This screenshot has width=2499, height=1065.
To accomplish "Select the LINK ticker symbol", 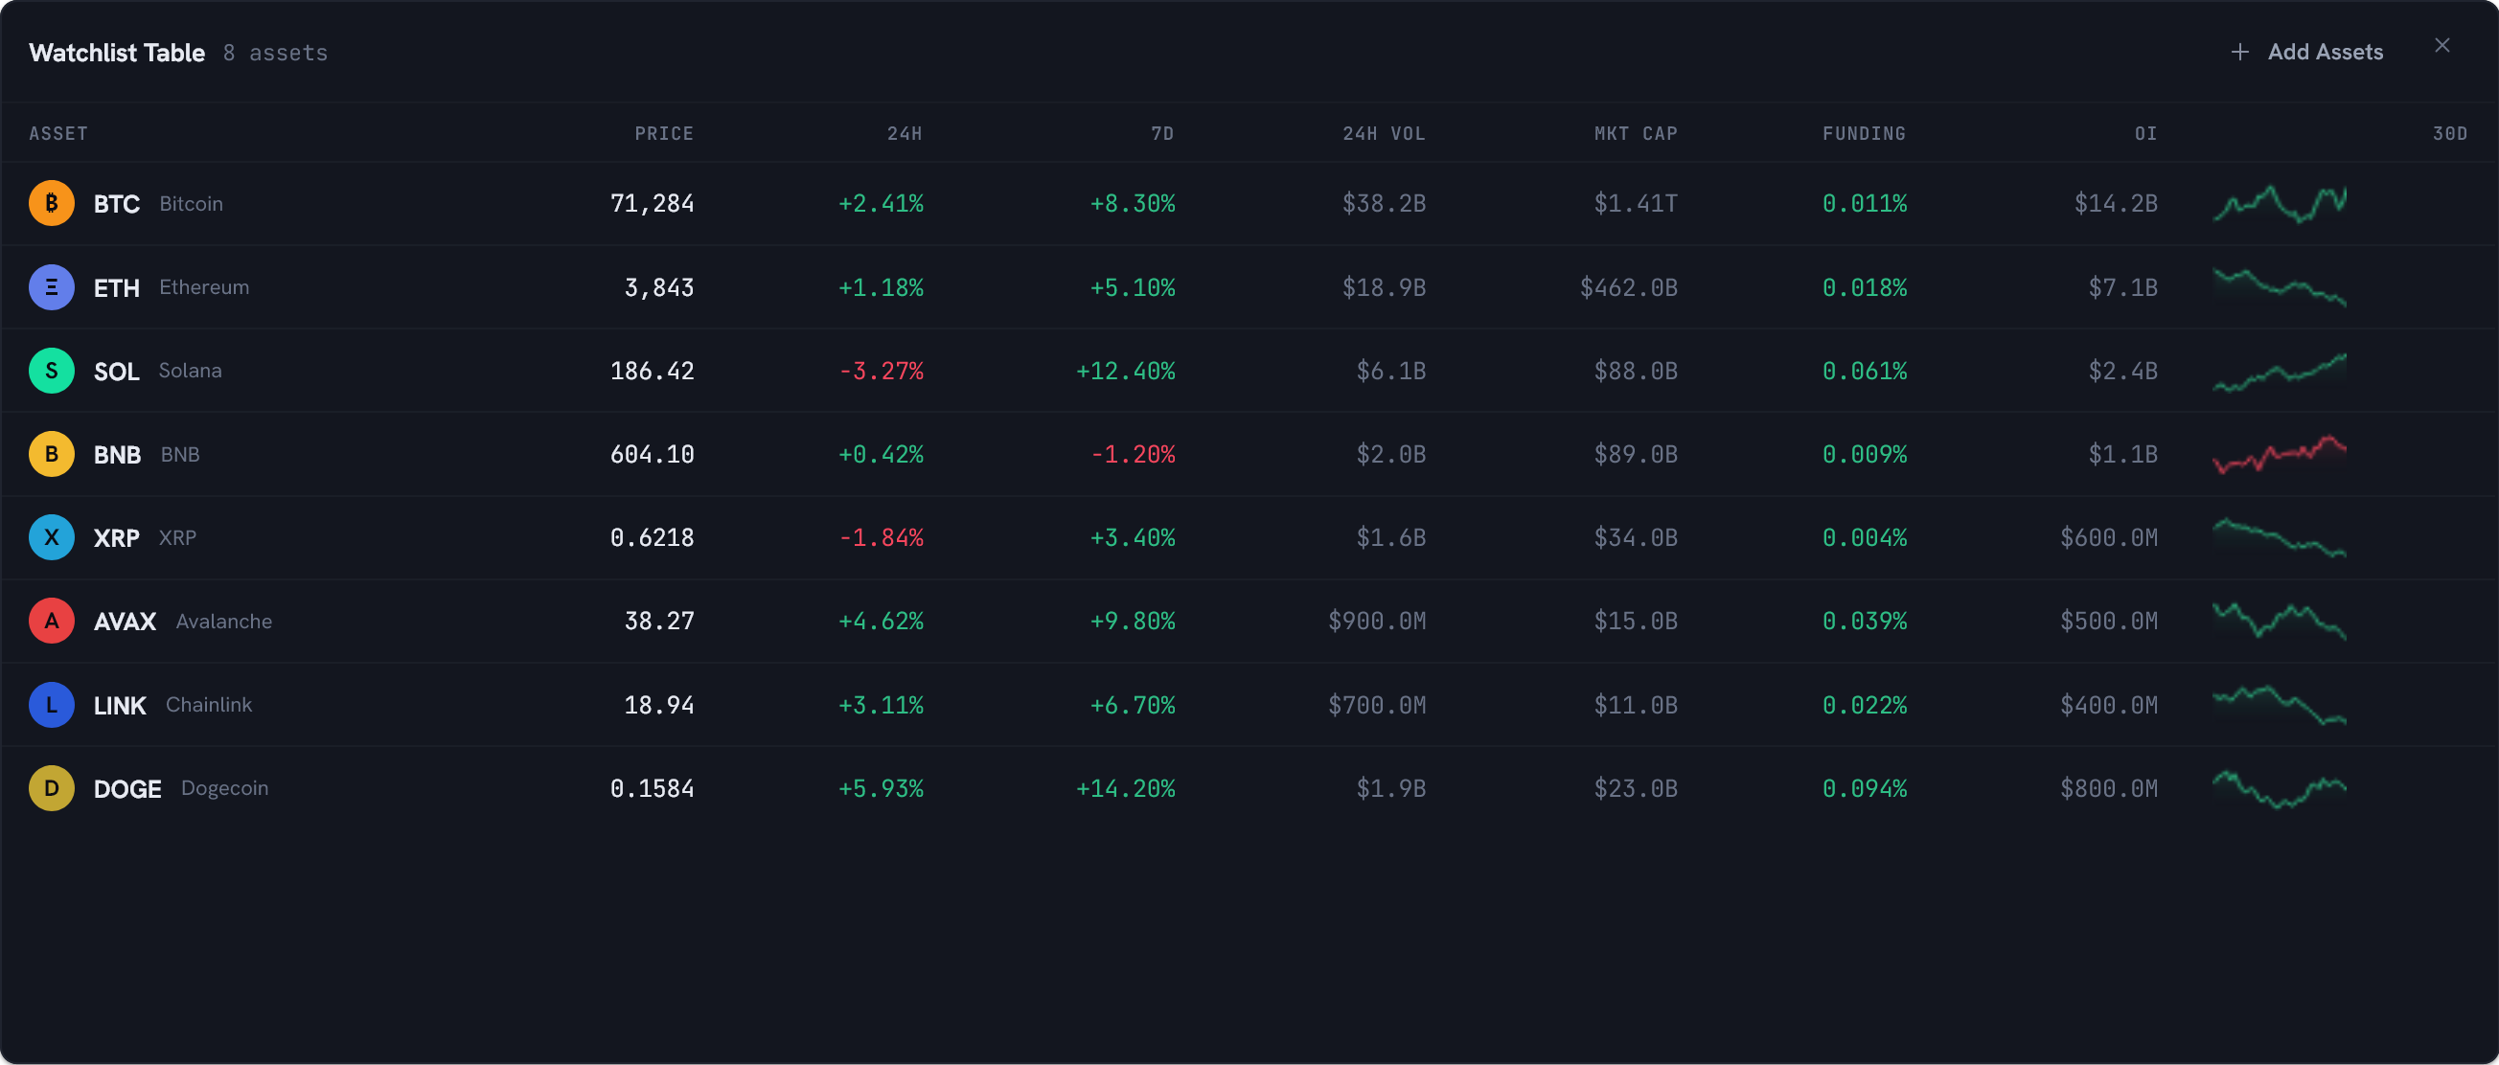I will point(121,706).
